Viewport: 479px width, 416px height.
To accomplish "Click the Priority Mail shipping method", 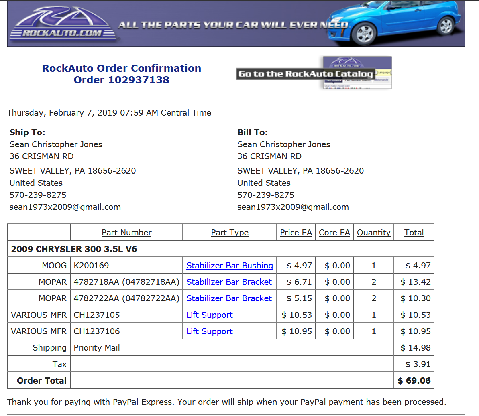I will [x=96, y=348].
